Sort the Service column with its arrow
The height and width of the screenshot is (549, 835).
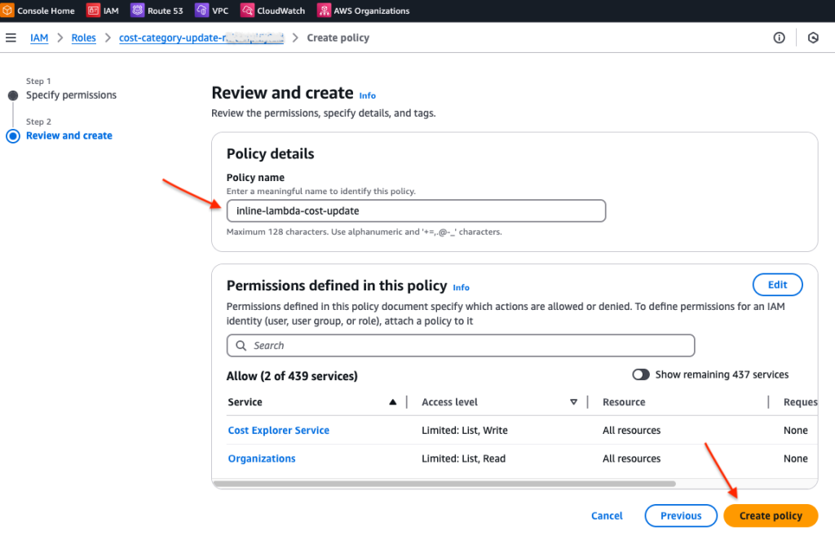(392, 401)
